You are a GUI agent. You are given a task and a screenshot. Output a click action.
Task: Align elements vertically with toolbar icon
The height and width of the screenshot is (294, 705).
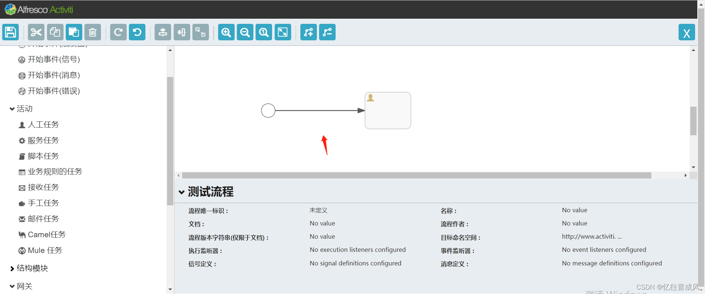[163, 32]
